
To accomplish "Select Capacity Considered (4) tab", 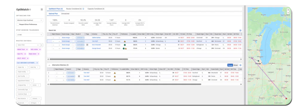I will point(96,9).
